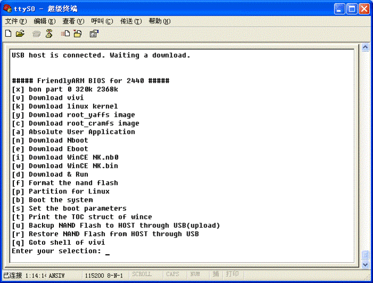Click '[y] Download root_yaffs image' line
This screenshot has height=283, width=373.
74,115
